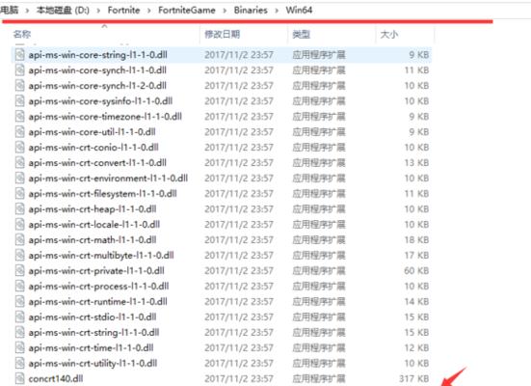
Task: Select file api-ms-win-core-synch-l1-1-0.dll
Action: 97,70
